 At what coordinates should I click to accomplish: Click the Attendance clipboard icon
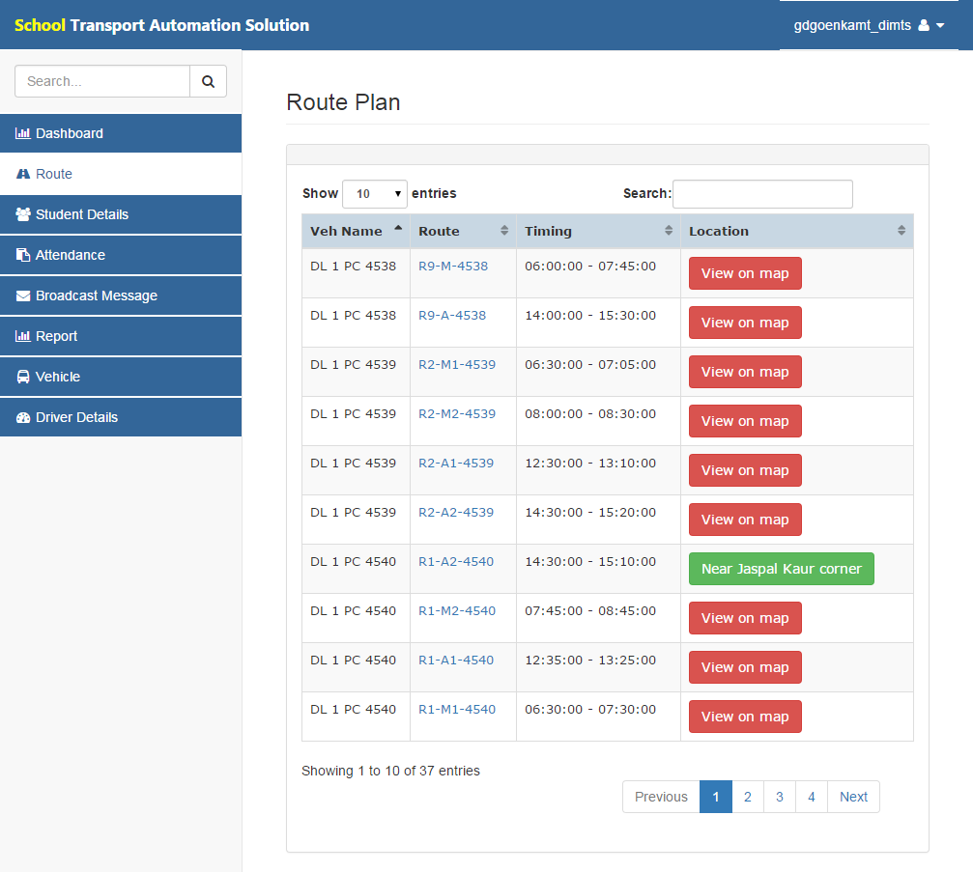pyautogui.click(x=23, y=255)
